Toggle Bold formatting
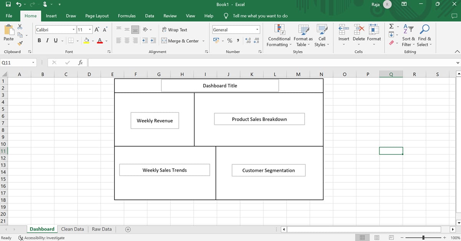Screen dimensions: 461x241 39,41
